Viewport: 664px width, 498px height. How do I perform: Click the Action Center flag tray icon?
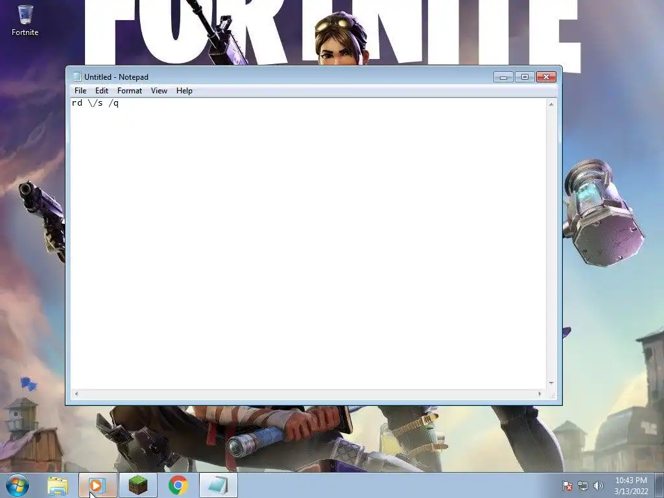[x=567, y=486]
